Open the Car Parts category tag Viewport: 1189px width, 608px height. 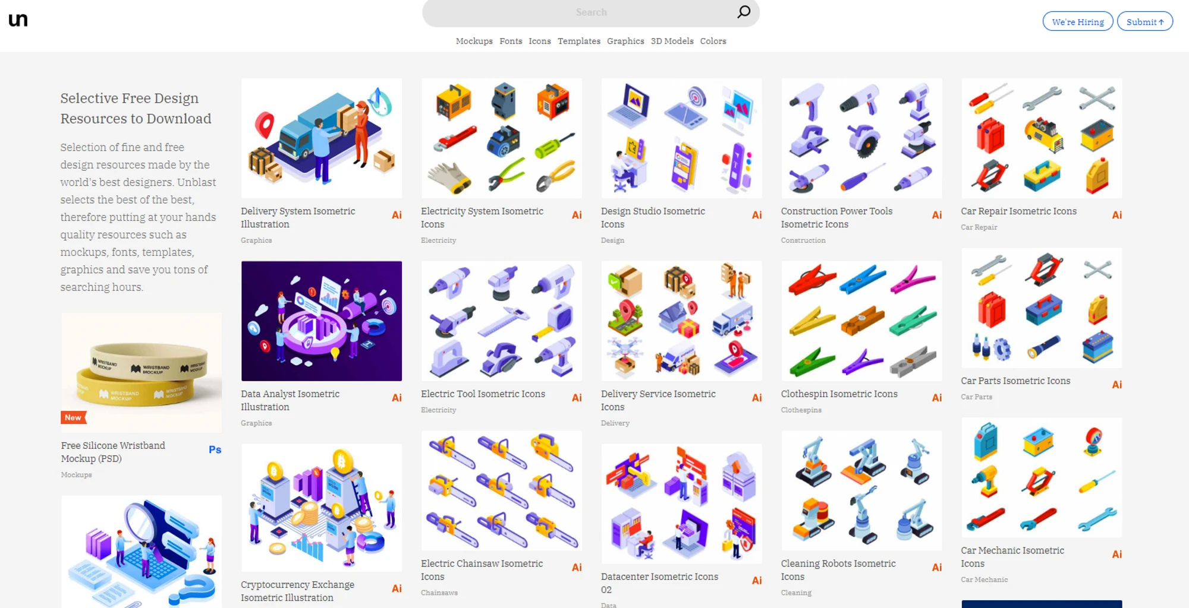tap(976, 397)
